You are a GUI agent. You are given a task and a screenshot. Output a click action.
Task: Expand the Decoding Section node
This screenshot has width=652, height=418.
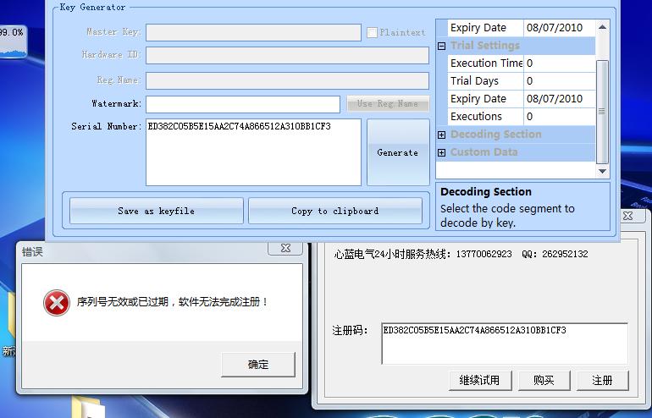point(442,135)
